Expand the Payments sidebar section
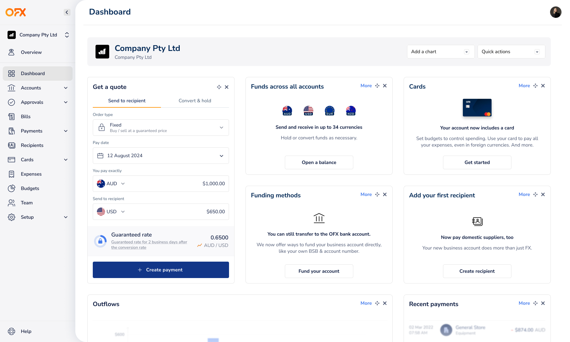The image size is (570, 342). [x=65, y=131]
